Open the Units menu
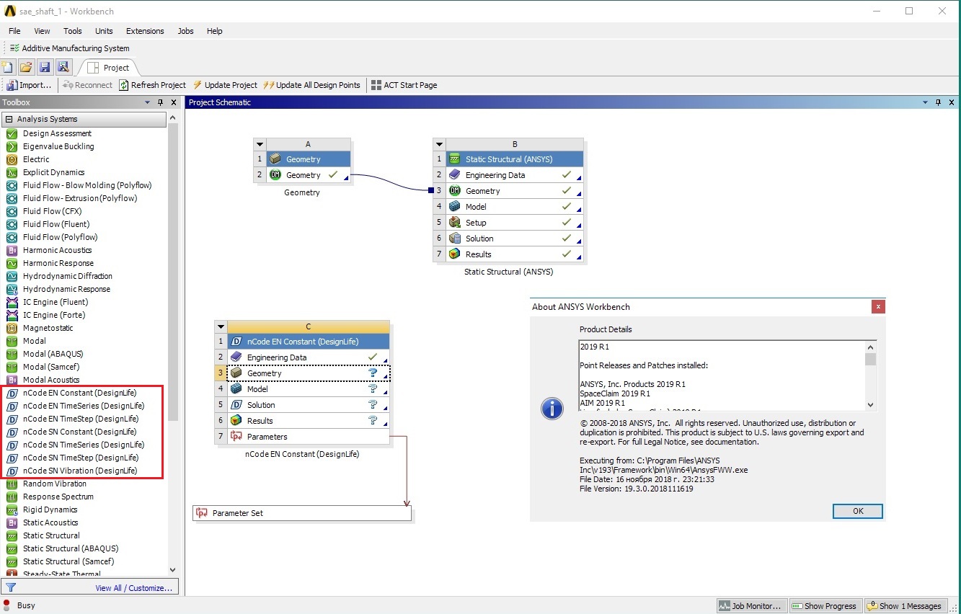The width and height of the screenshot is (961, 614). [x=104, y=31]
